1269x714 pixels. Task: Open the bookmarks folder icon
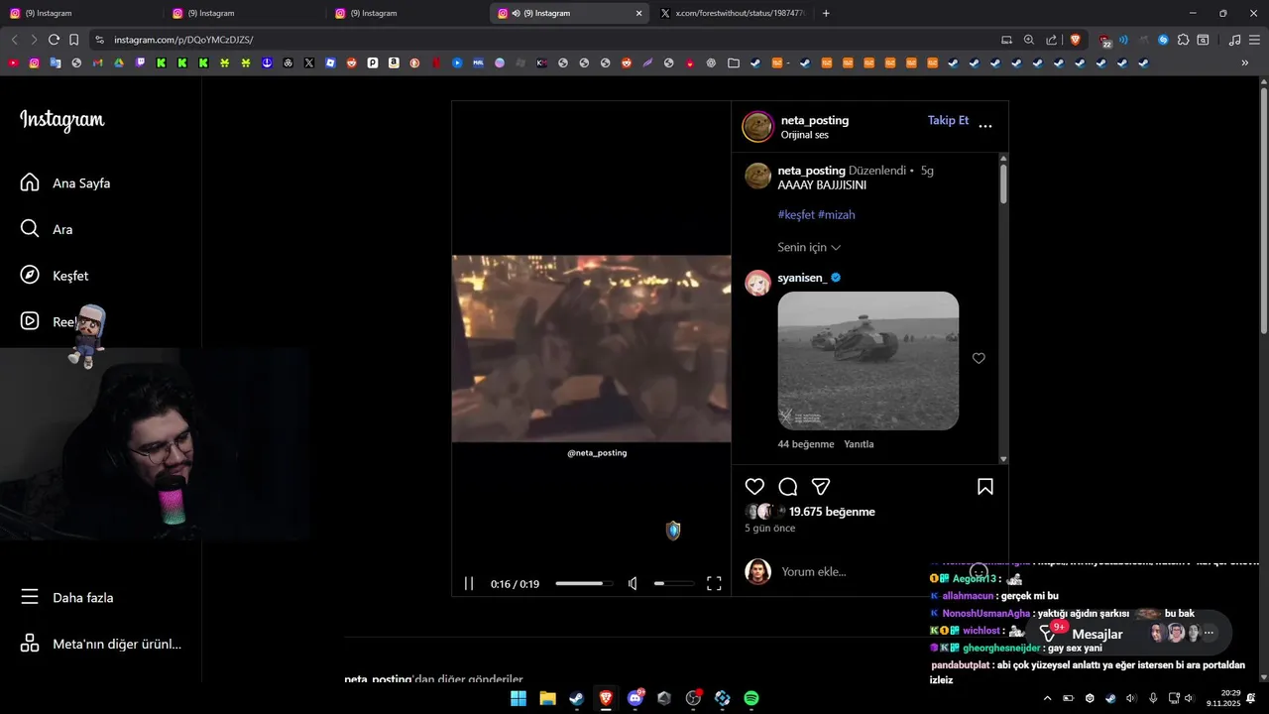pos(734,62)
